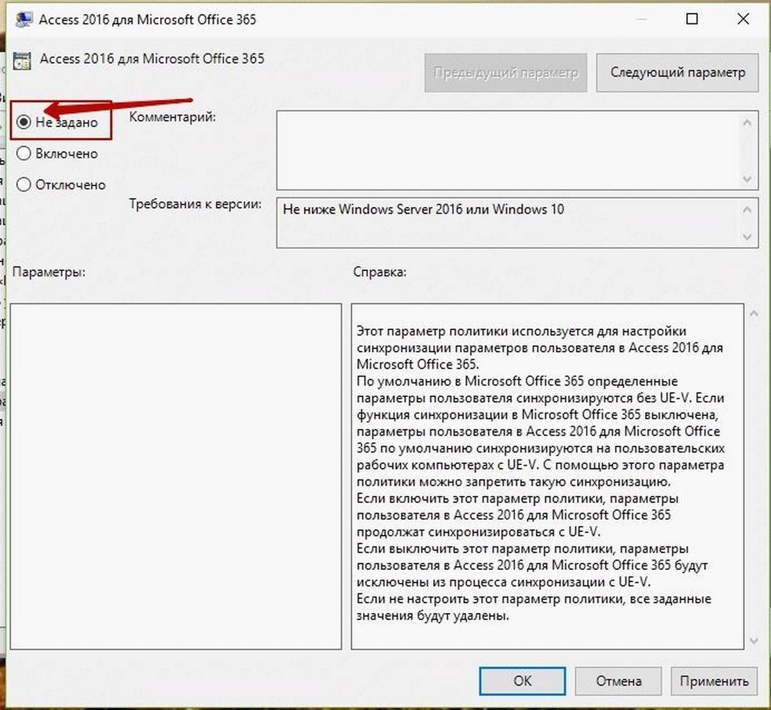
Task: Click the 'Справка' help description text area
Action: pos(547,476)
